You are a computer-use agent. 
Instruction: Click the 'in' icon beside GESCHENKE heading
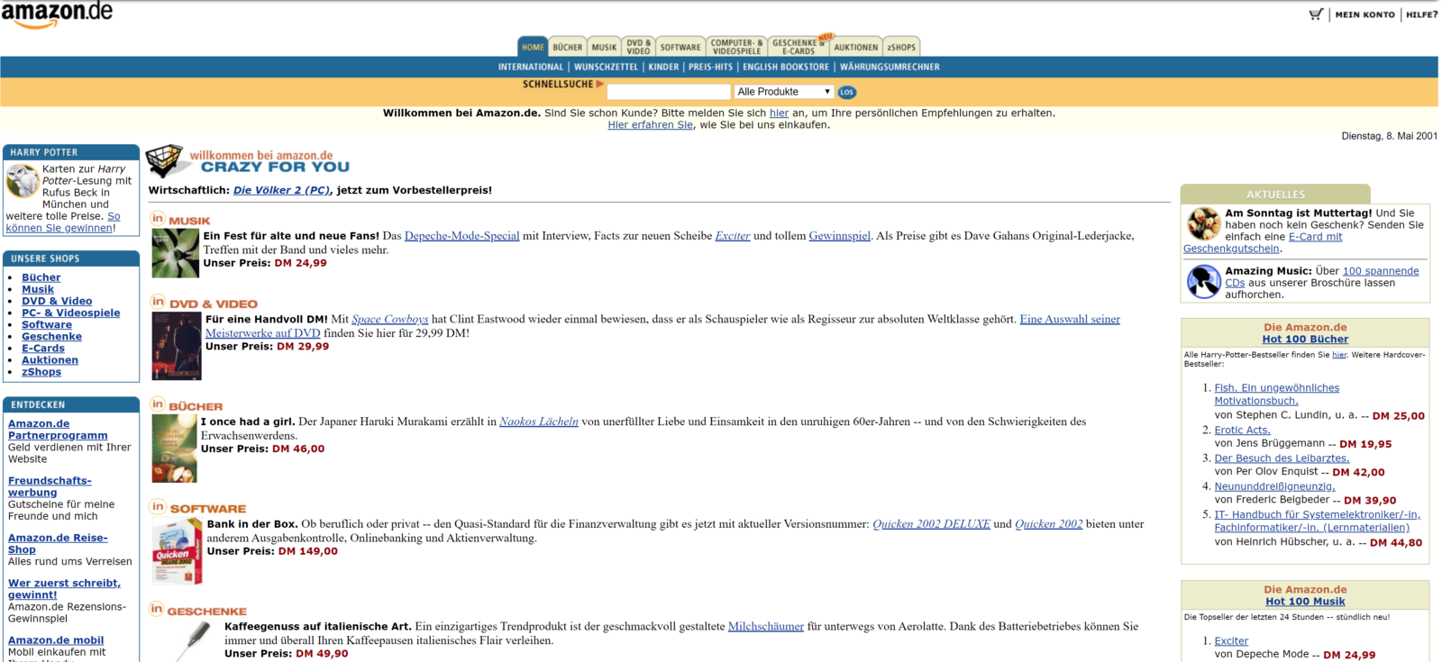157,609
